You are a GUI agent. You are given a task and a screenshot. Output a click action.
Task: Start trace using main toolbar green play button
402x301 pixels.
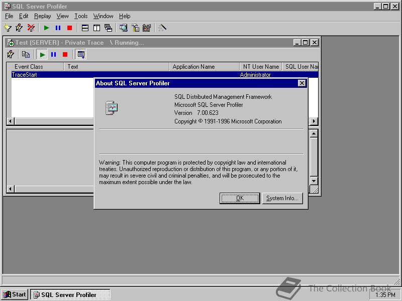coord(46,28)
